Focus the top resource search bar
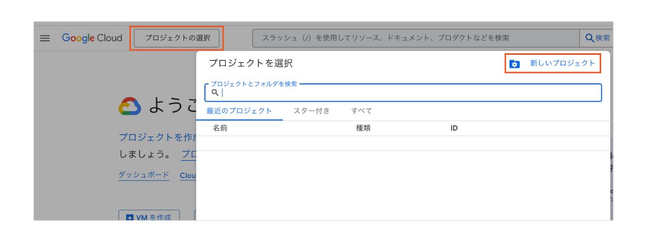 tap(415, 38)
